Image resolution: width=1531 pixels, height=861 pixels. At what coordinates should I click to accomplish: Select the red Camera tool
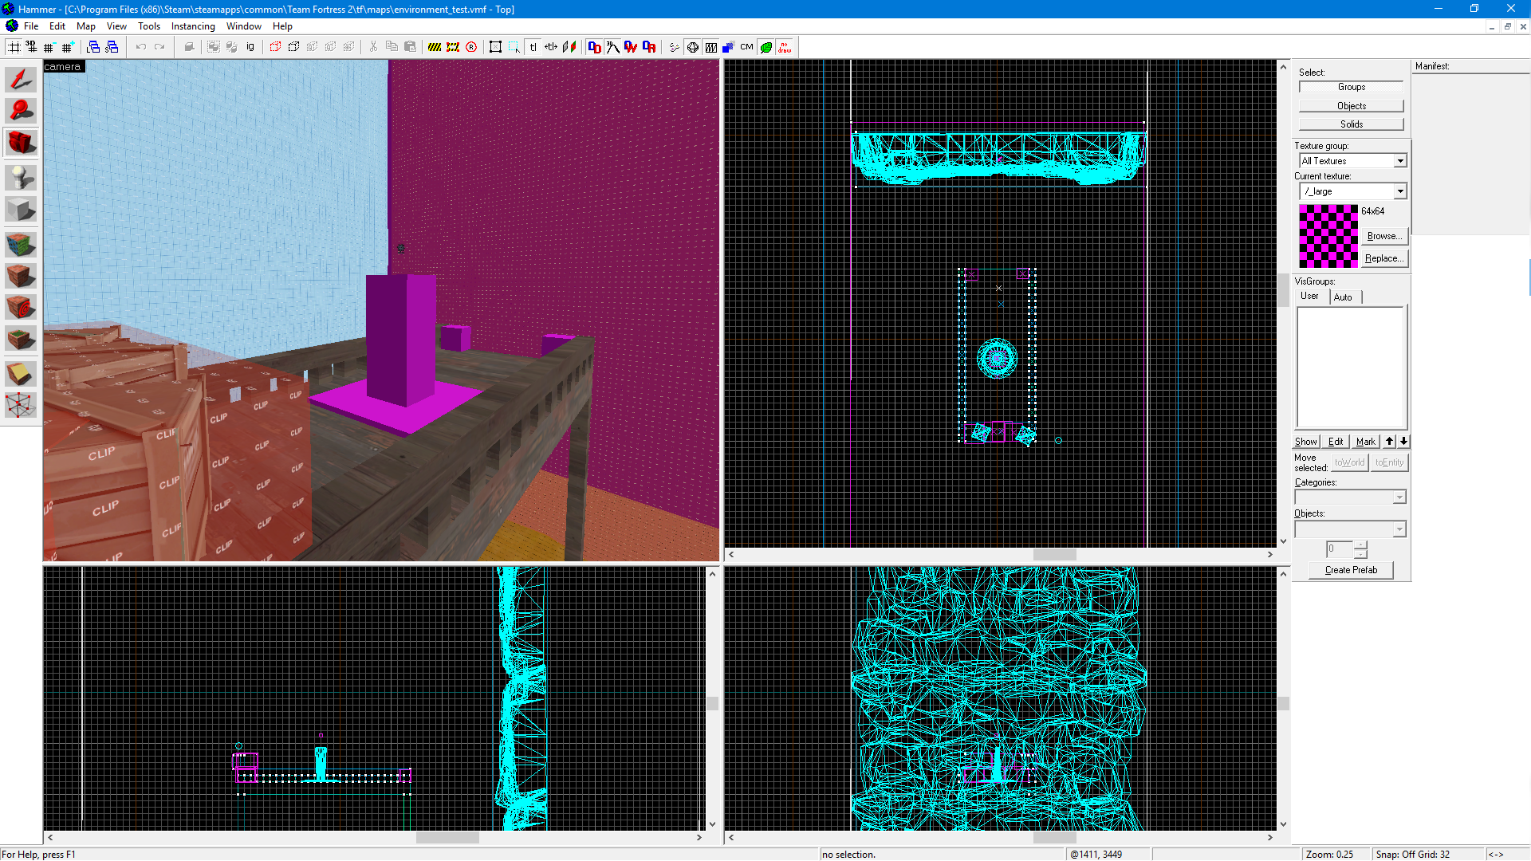pos(21,143)
